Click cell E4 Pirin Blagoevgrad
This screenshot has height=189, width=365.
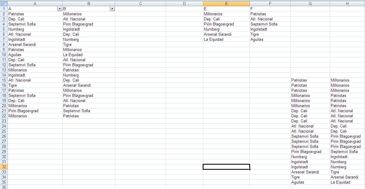tap(226, 24)
